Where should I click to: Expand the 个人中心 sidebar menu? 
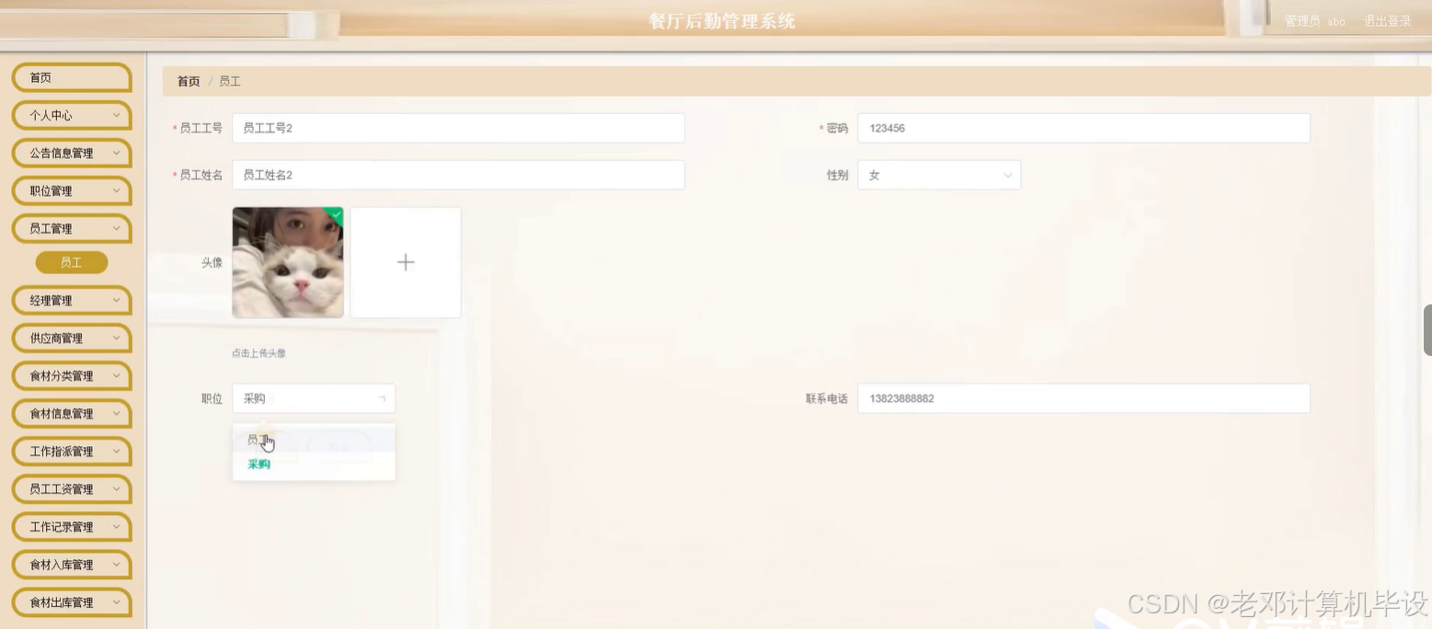click(71, 115)
